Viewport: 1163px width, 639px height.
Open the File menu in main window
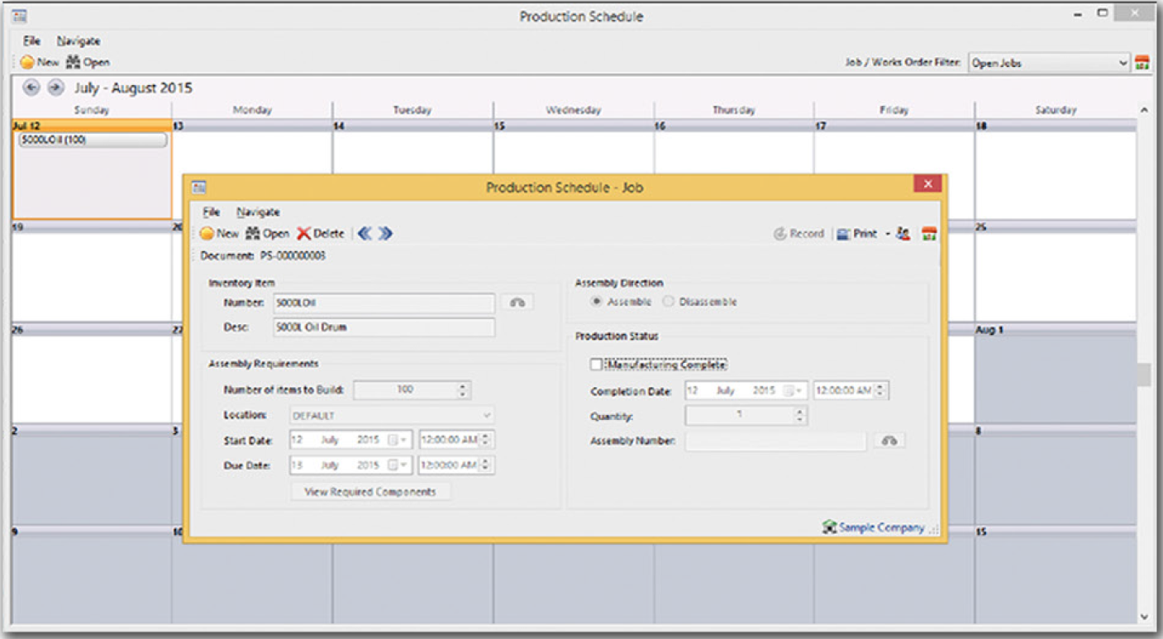click(31, 41)
